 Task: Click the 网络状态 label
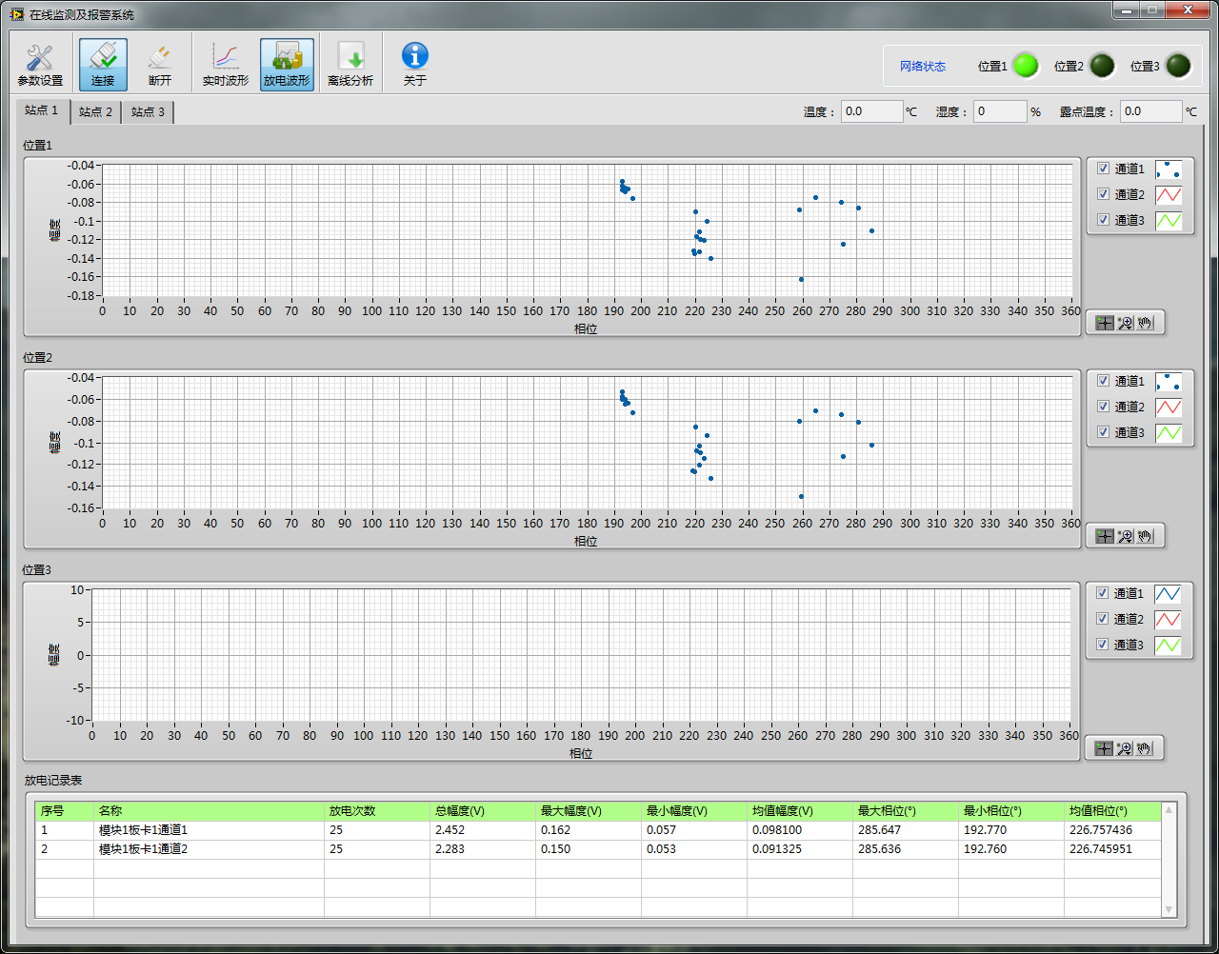tap(923, 67)
